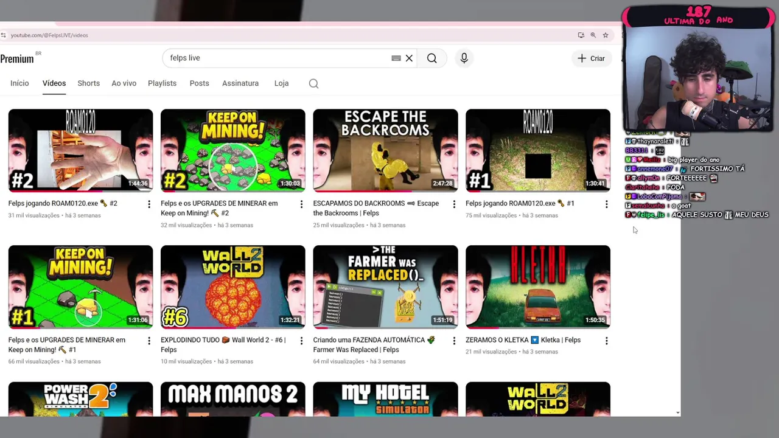Open the My Hotel Simulator thumbnail
This screenshot has width=779, height=438.
pos(385,399)
